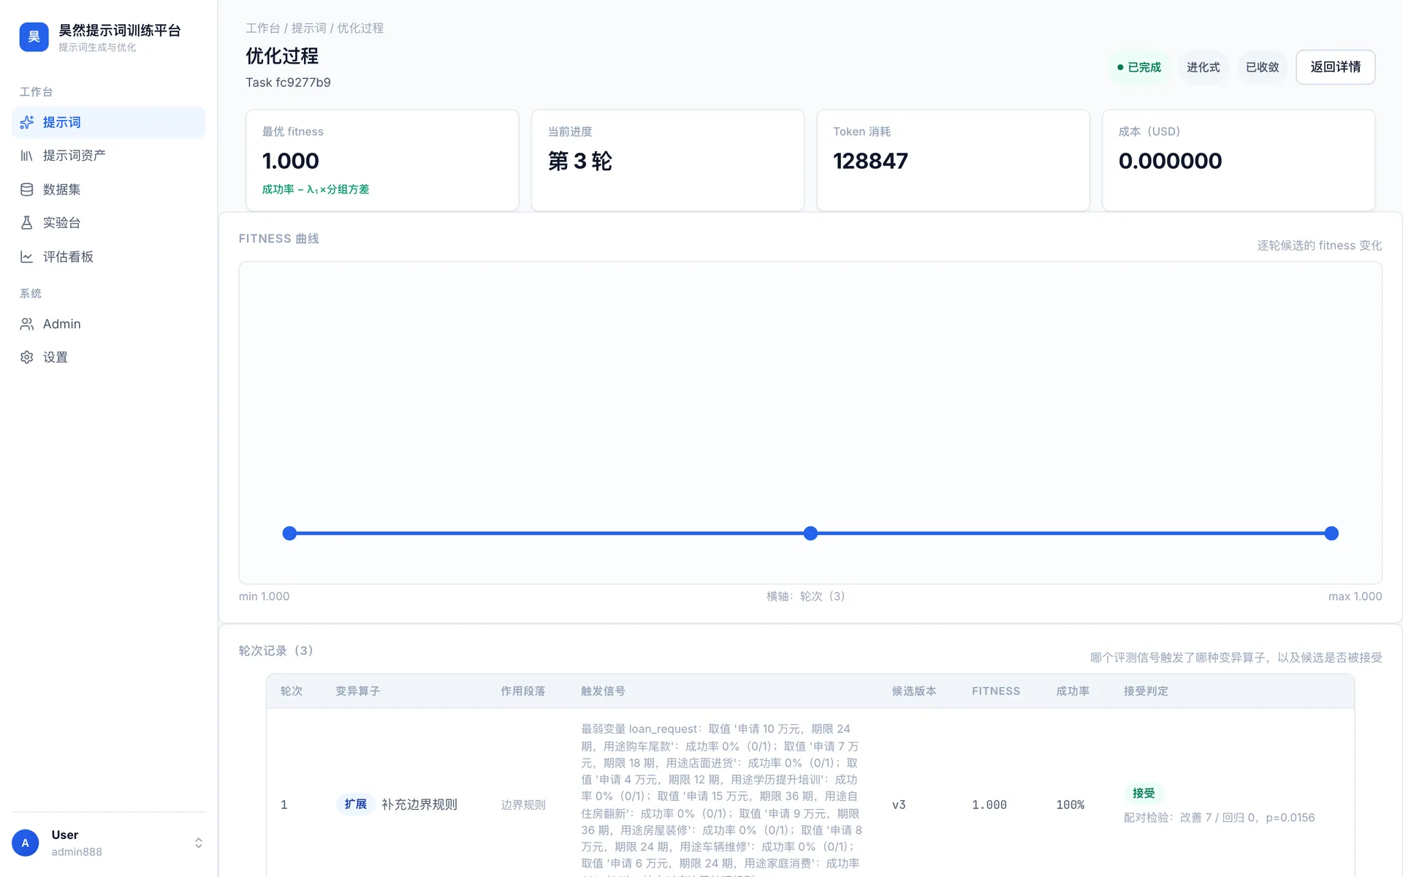Click the 成本 value 0.000000
The image size is (1403, 877).
tap(1170, 161)
